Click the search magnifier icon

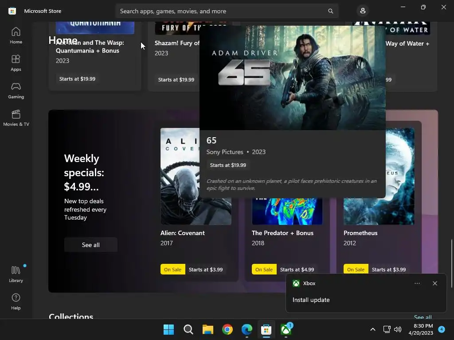[330, 11]
